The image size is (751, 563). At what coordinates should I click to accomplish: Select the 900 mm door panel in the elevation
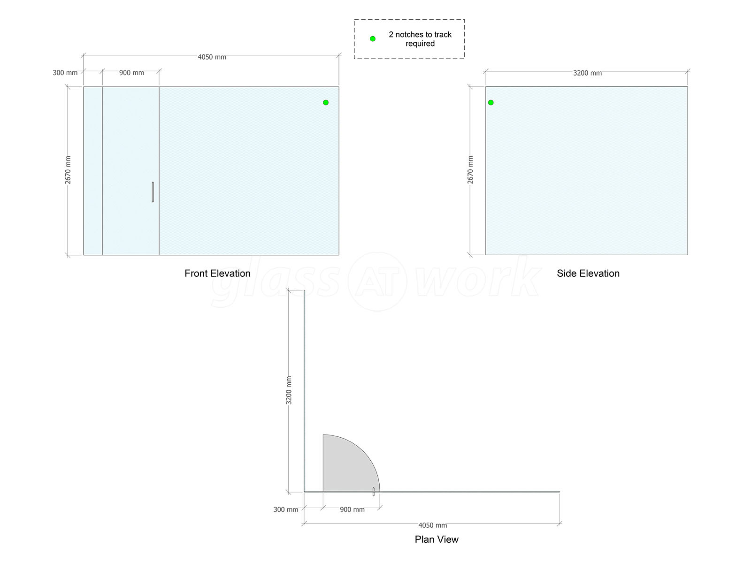[x=131, y=171]
